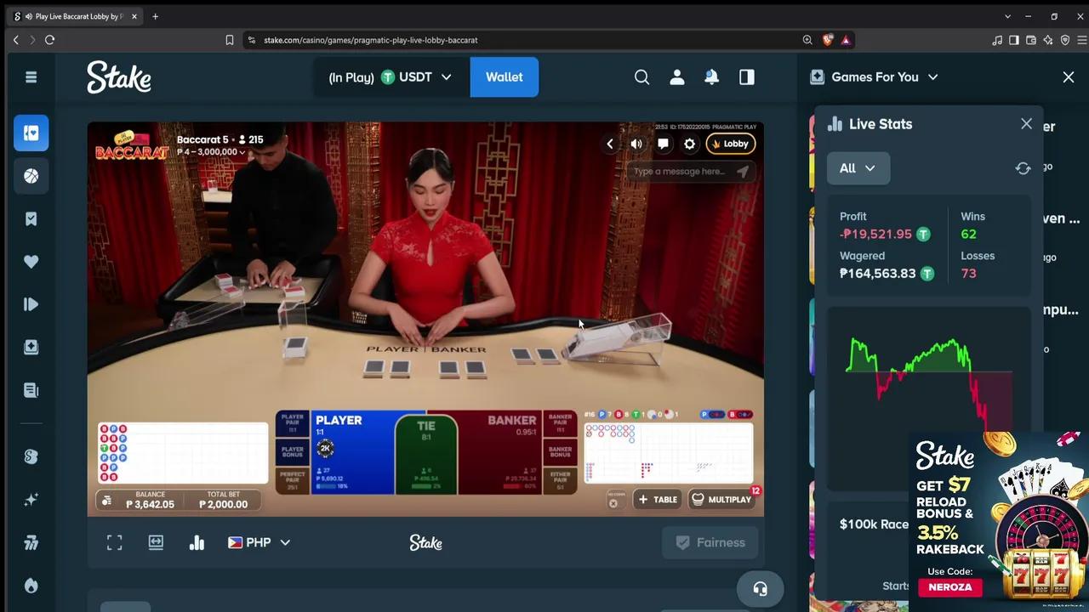Send the chat message arrow
This screenshot has height=612, width=1089.
click(743, 172)
